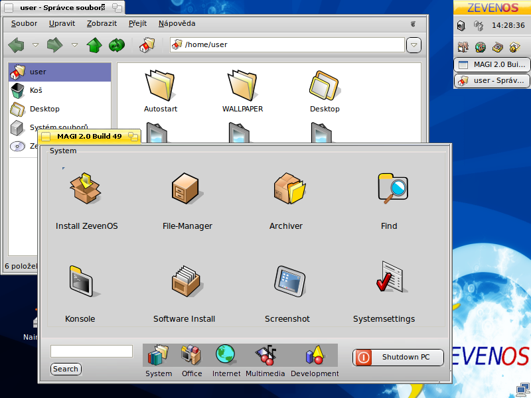531x398 pixels.
Task: Switch to user - Správ... taskbar entry
Action: (492, 80)
